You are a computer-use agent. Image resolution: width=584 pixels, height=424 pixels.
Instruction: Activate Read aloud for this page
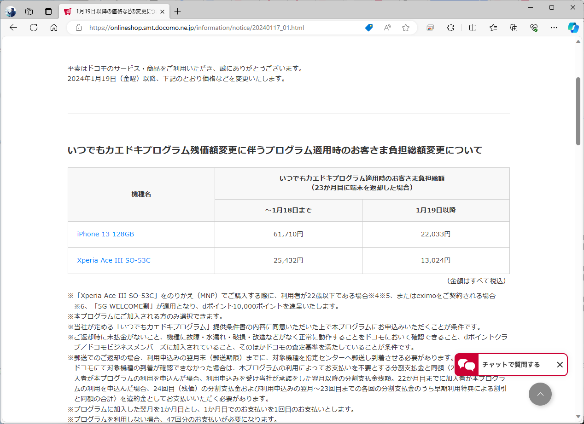point(387,28)
